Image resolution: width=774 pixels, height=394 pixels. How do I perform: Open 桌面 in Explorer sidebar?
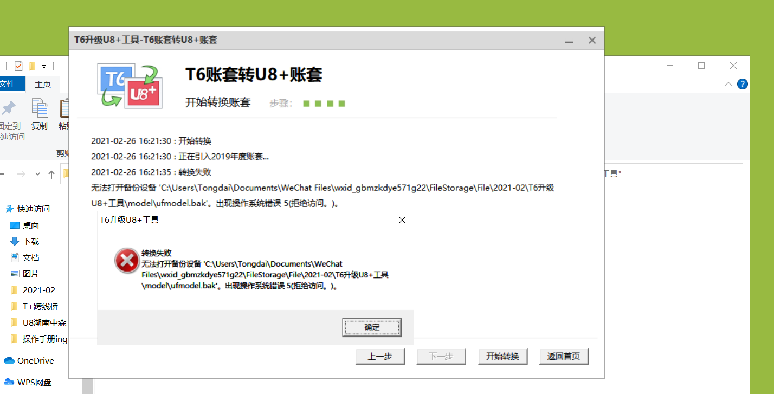(x=25, y=225)
